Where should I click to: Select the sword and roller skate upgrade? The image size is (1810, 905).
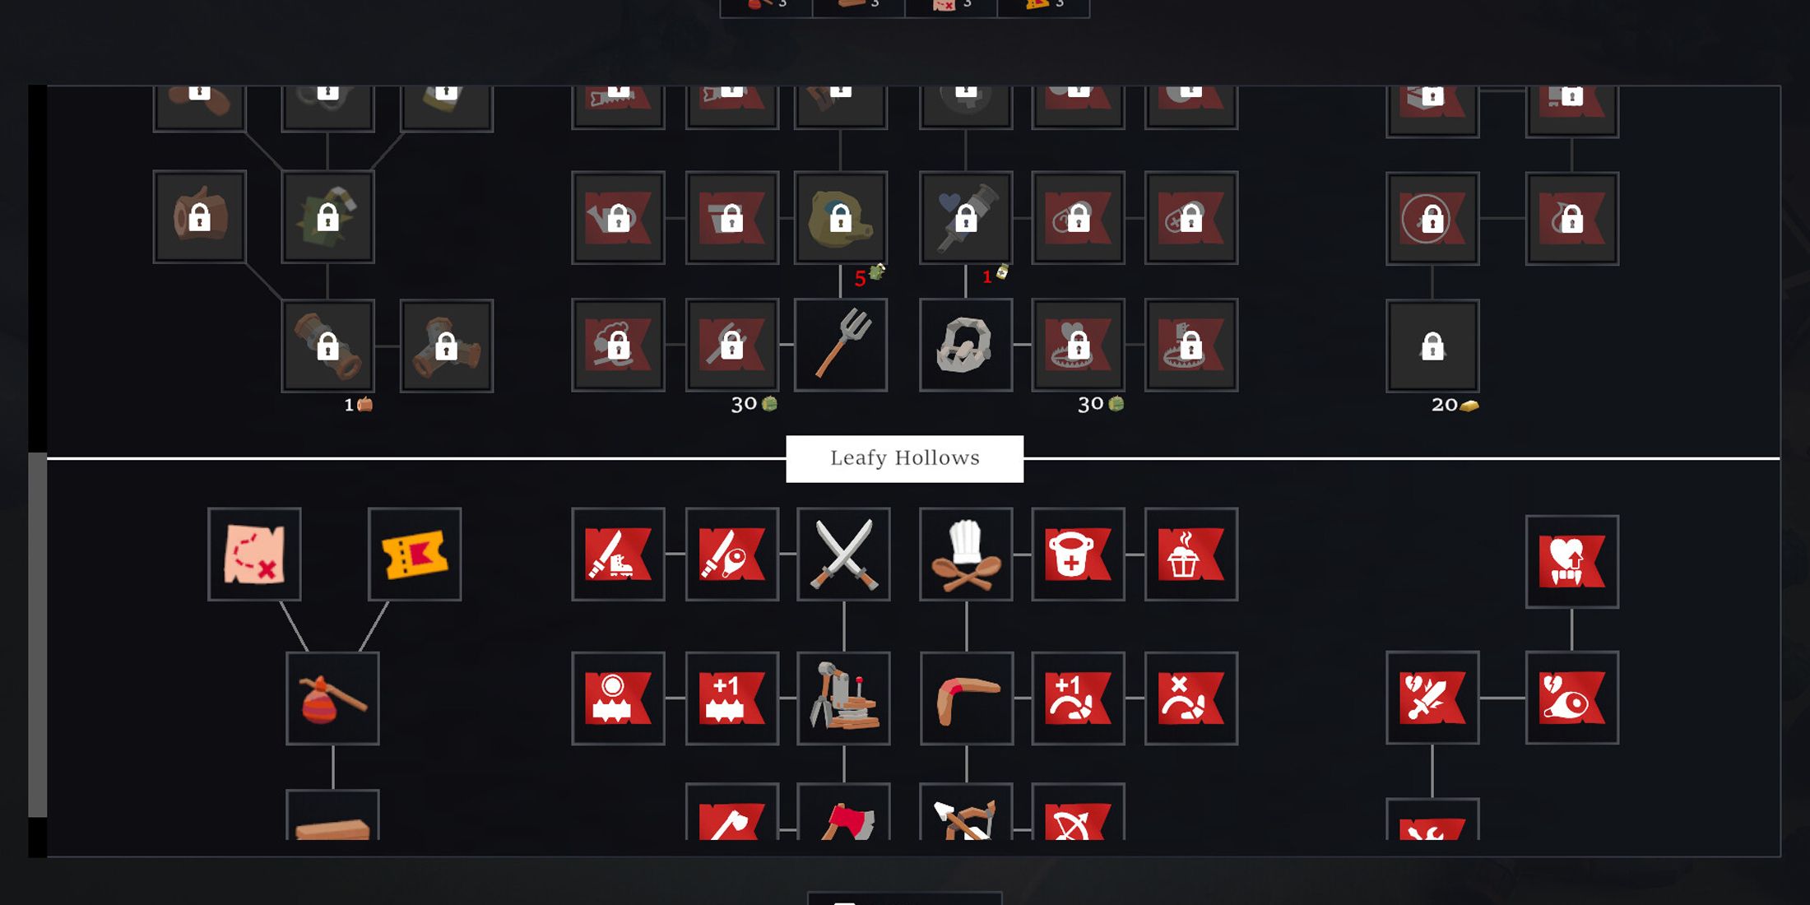click(618, 555)
